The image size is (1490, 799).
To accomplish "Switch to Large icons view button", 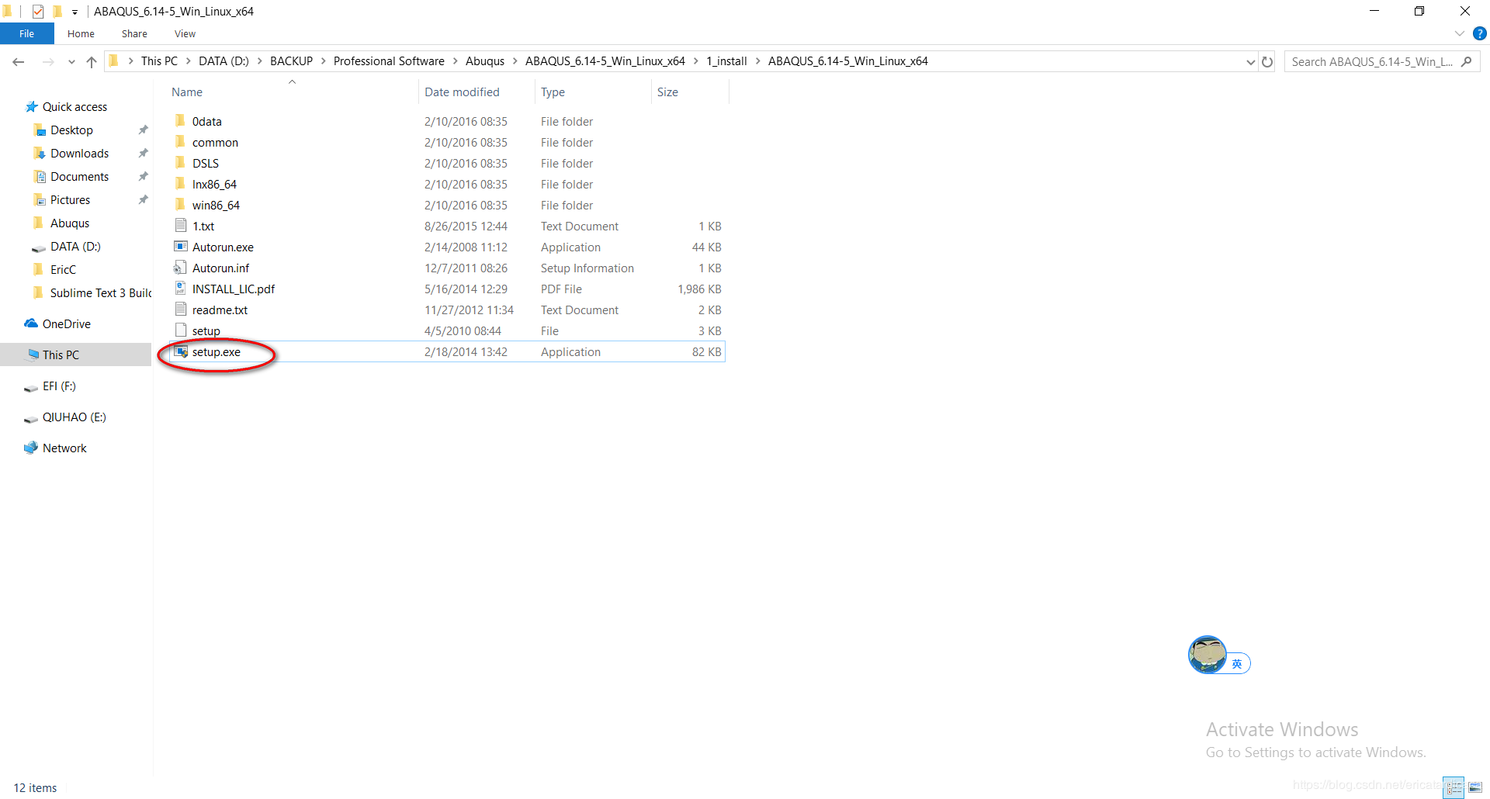I will coord(1474,787).
